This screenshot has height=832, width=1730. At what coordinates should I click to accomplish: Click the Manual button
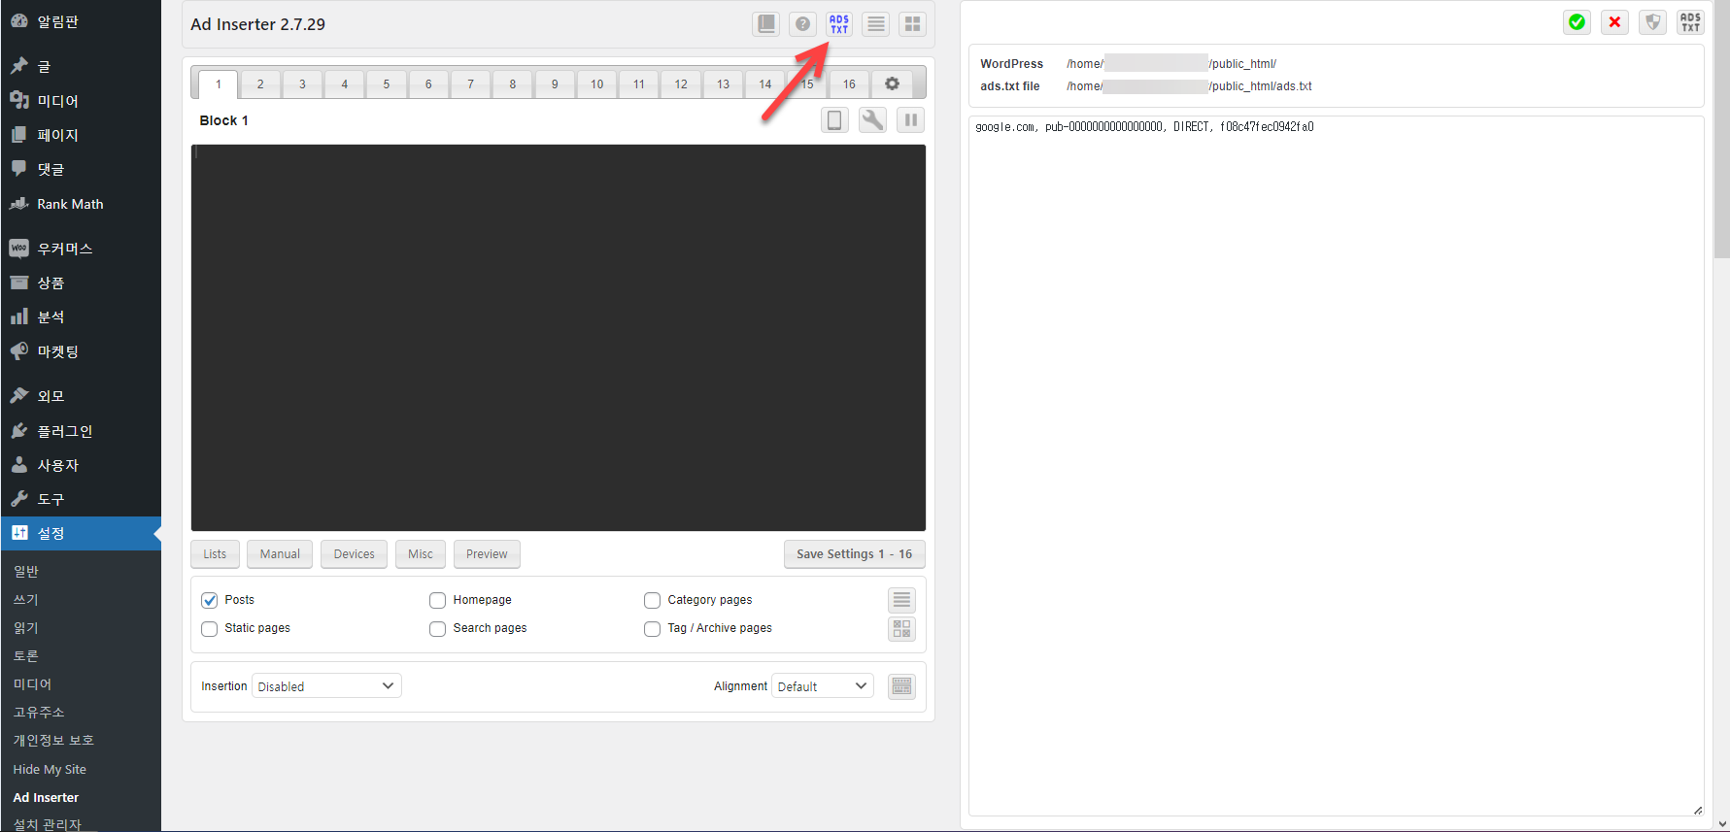(280, 554)
